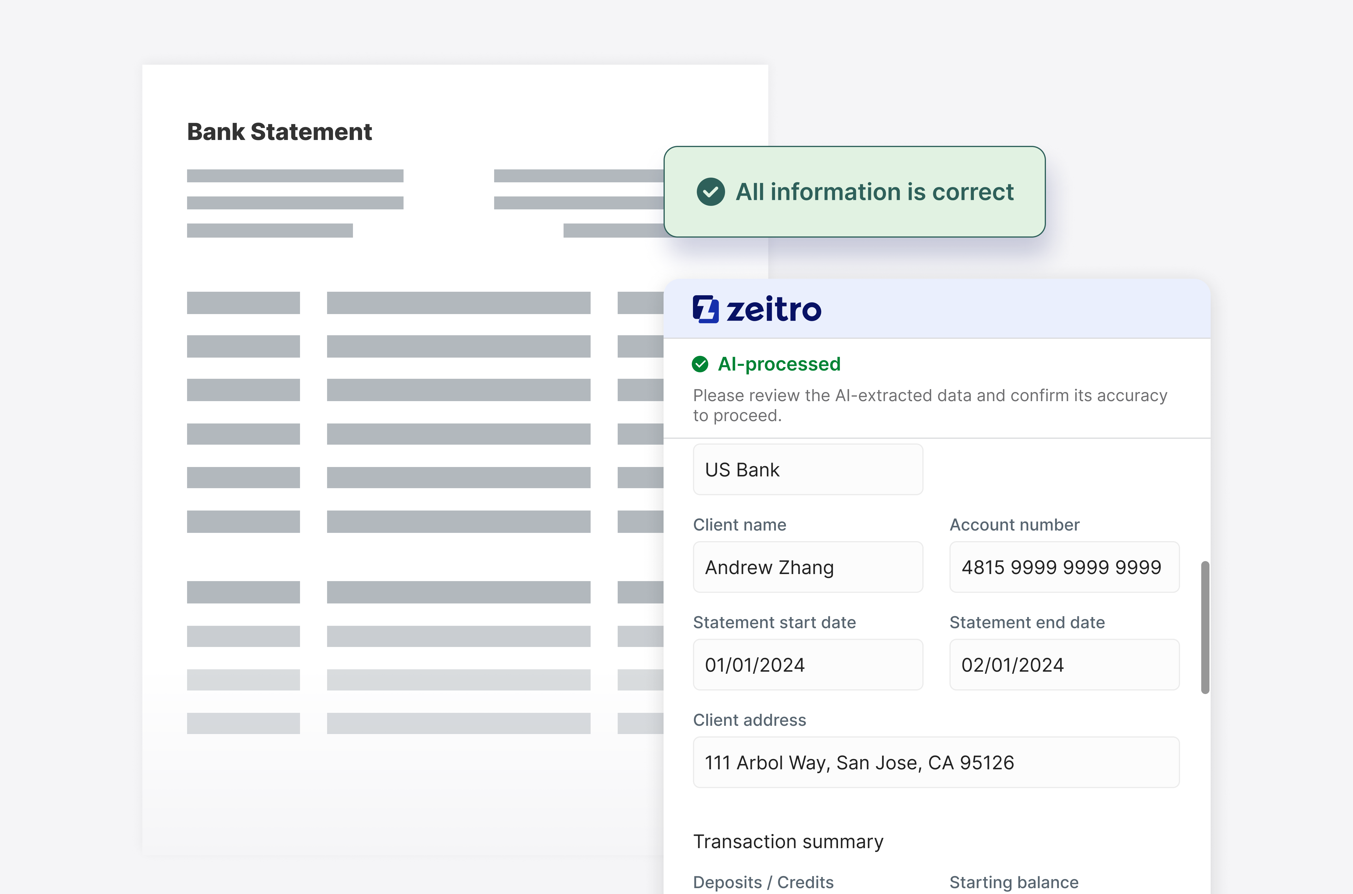Edit the US Bank name field
This screenshot has height=894, width=1353.
(x=807, y=469)
